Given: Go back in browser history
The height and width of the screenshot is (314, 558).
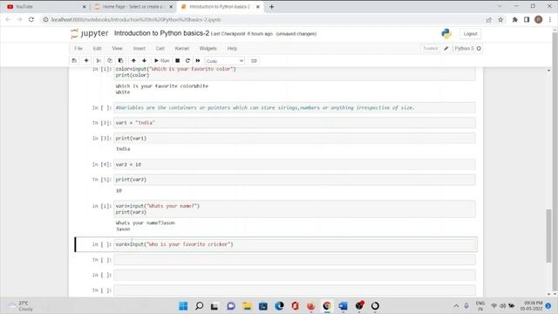Looking at the screenshot, I should pos(8,19).
